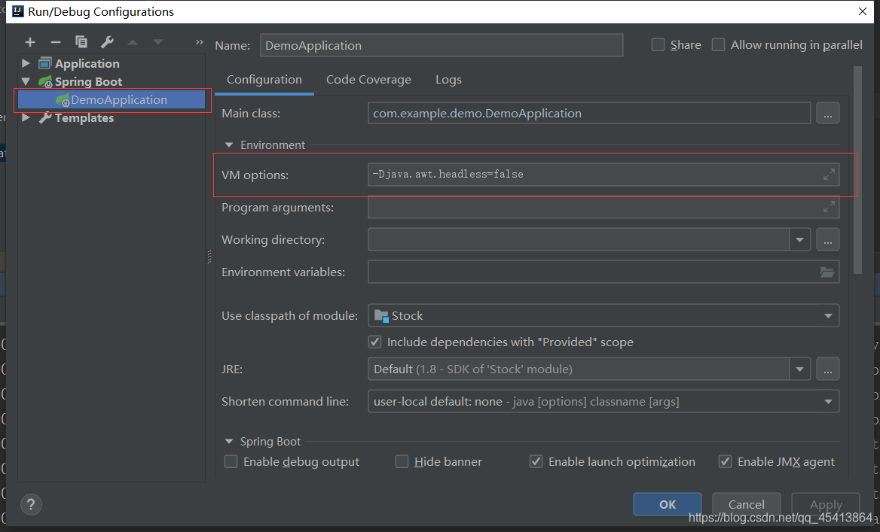880x532 pixels.
Task: Toggle Enable launch optimization
Action: tap(536, 461)
